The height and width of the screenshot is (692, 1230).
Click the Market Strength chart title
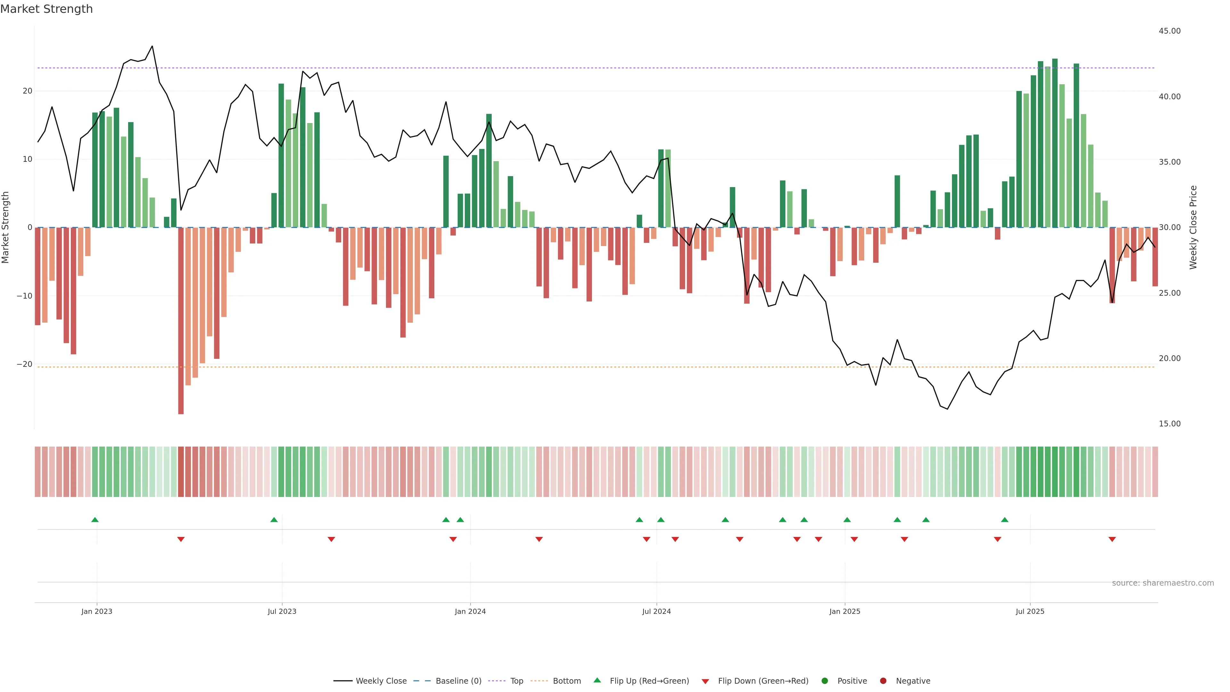coord(46,9)
